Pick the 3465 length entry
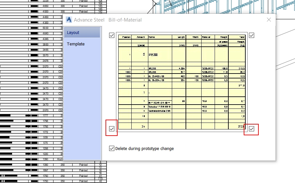Image resolution: width=295 pixels, height=183 pixels. [45, 50]
